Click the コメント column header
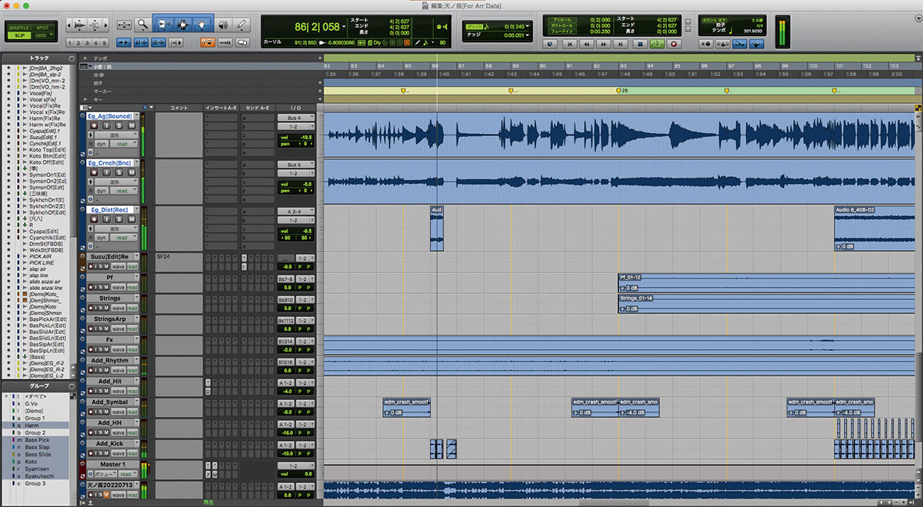Screen dimensions: 923x507 click(x=179, y=108)
